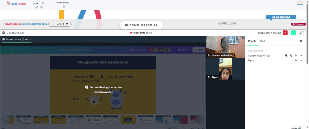The width and height of the screenshot is (309, 129).
Task: Click the green P participant icon
Action: point(294,33)
